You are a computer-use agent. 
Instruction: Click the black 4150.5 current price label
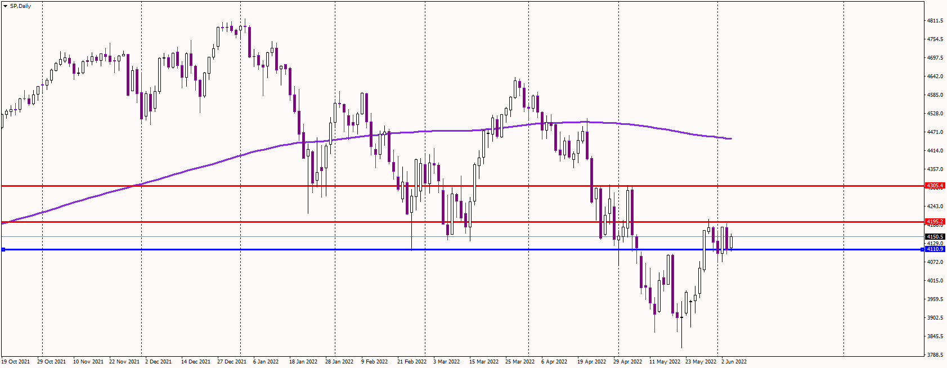pos(935,237)
